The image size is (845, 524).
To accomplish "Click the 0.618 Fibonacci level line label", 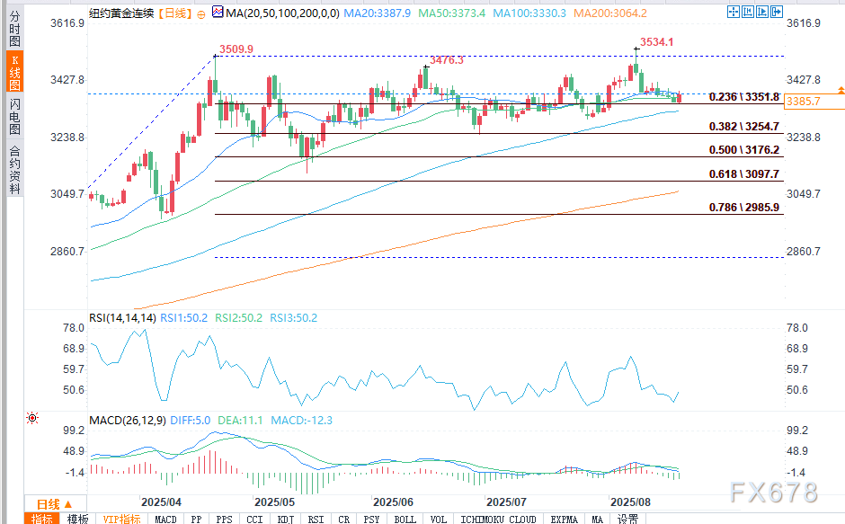I will (x=743, y=174).
